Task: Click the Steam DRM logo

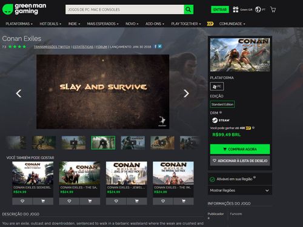Action: coord(221,120)
